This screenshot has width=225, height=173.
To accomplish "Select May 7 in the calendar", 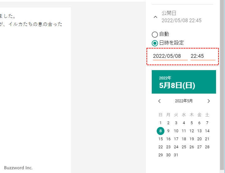I will (x=207, y=123).
